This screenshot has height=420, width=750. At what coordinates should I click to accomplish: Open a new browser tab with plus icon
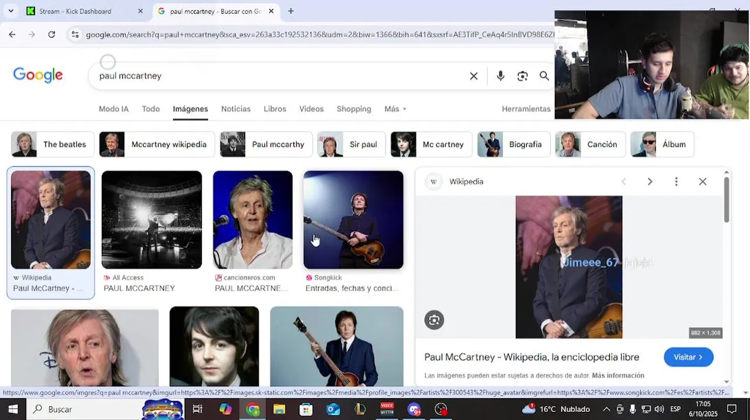point(291,11)
